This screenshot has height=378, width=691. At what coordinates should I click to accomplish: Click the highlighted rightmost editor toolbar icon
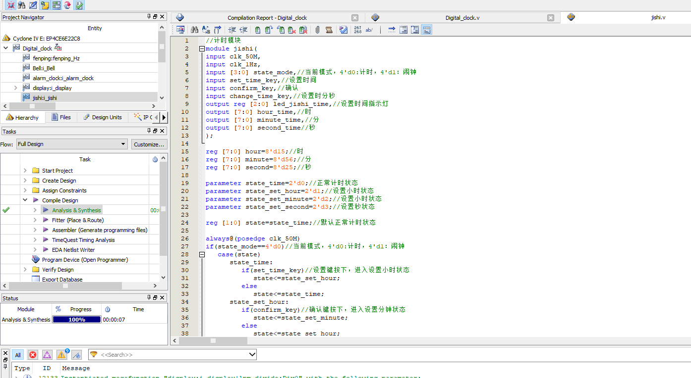point(426,30)
